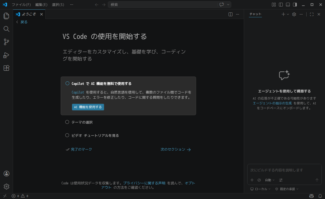Open the Extensions view
The image size is (325, 199).
(x=6, y=68)
